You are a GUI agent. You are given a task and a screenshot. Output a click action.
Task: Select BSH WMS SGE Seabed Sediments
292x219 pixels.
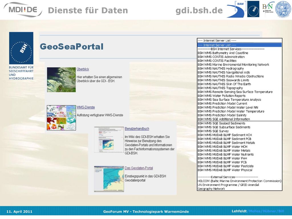[240, 123]
